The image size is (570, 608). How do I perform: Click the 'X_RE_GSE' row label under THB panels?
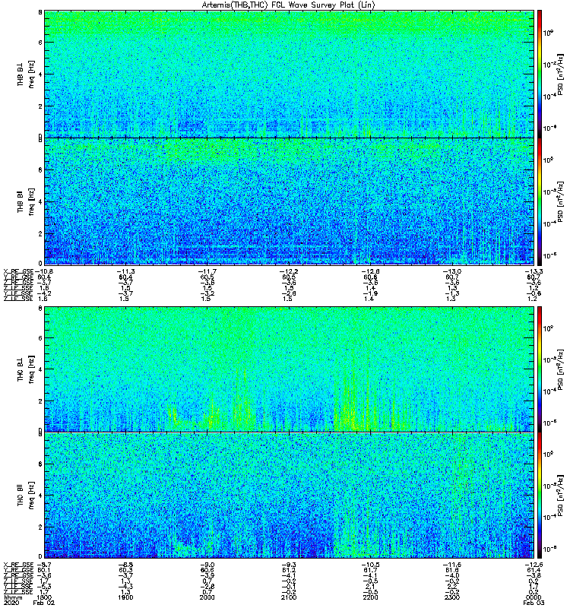18,271
